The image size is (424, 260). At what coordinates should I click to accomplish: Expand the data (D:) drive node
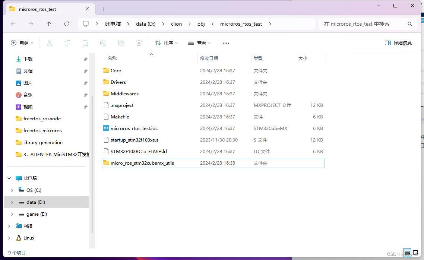(x=12, y=202)
